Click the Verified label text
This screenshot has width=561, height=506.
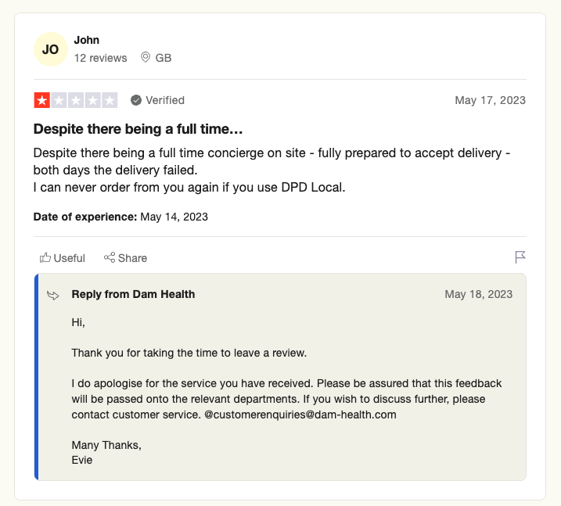point(165,100)
